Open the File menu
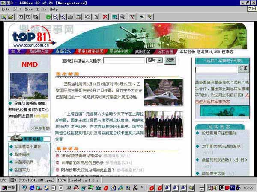The height and width of the screenshot is (192, 257). 6,9
